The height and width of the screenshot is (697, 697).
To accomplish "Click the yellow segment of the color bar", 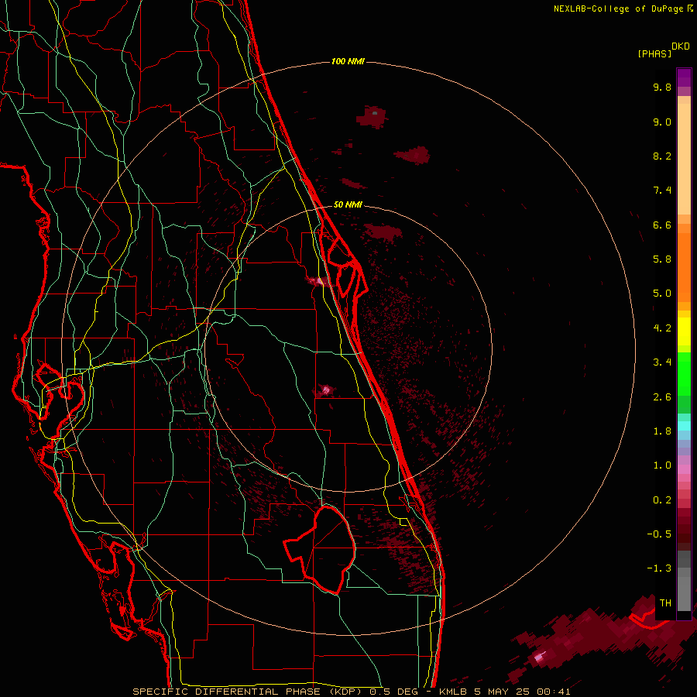I will [684, 331].
